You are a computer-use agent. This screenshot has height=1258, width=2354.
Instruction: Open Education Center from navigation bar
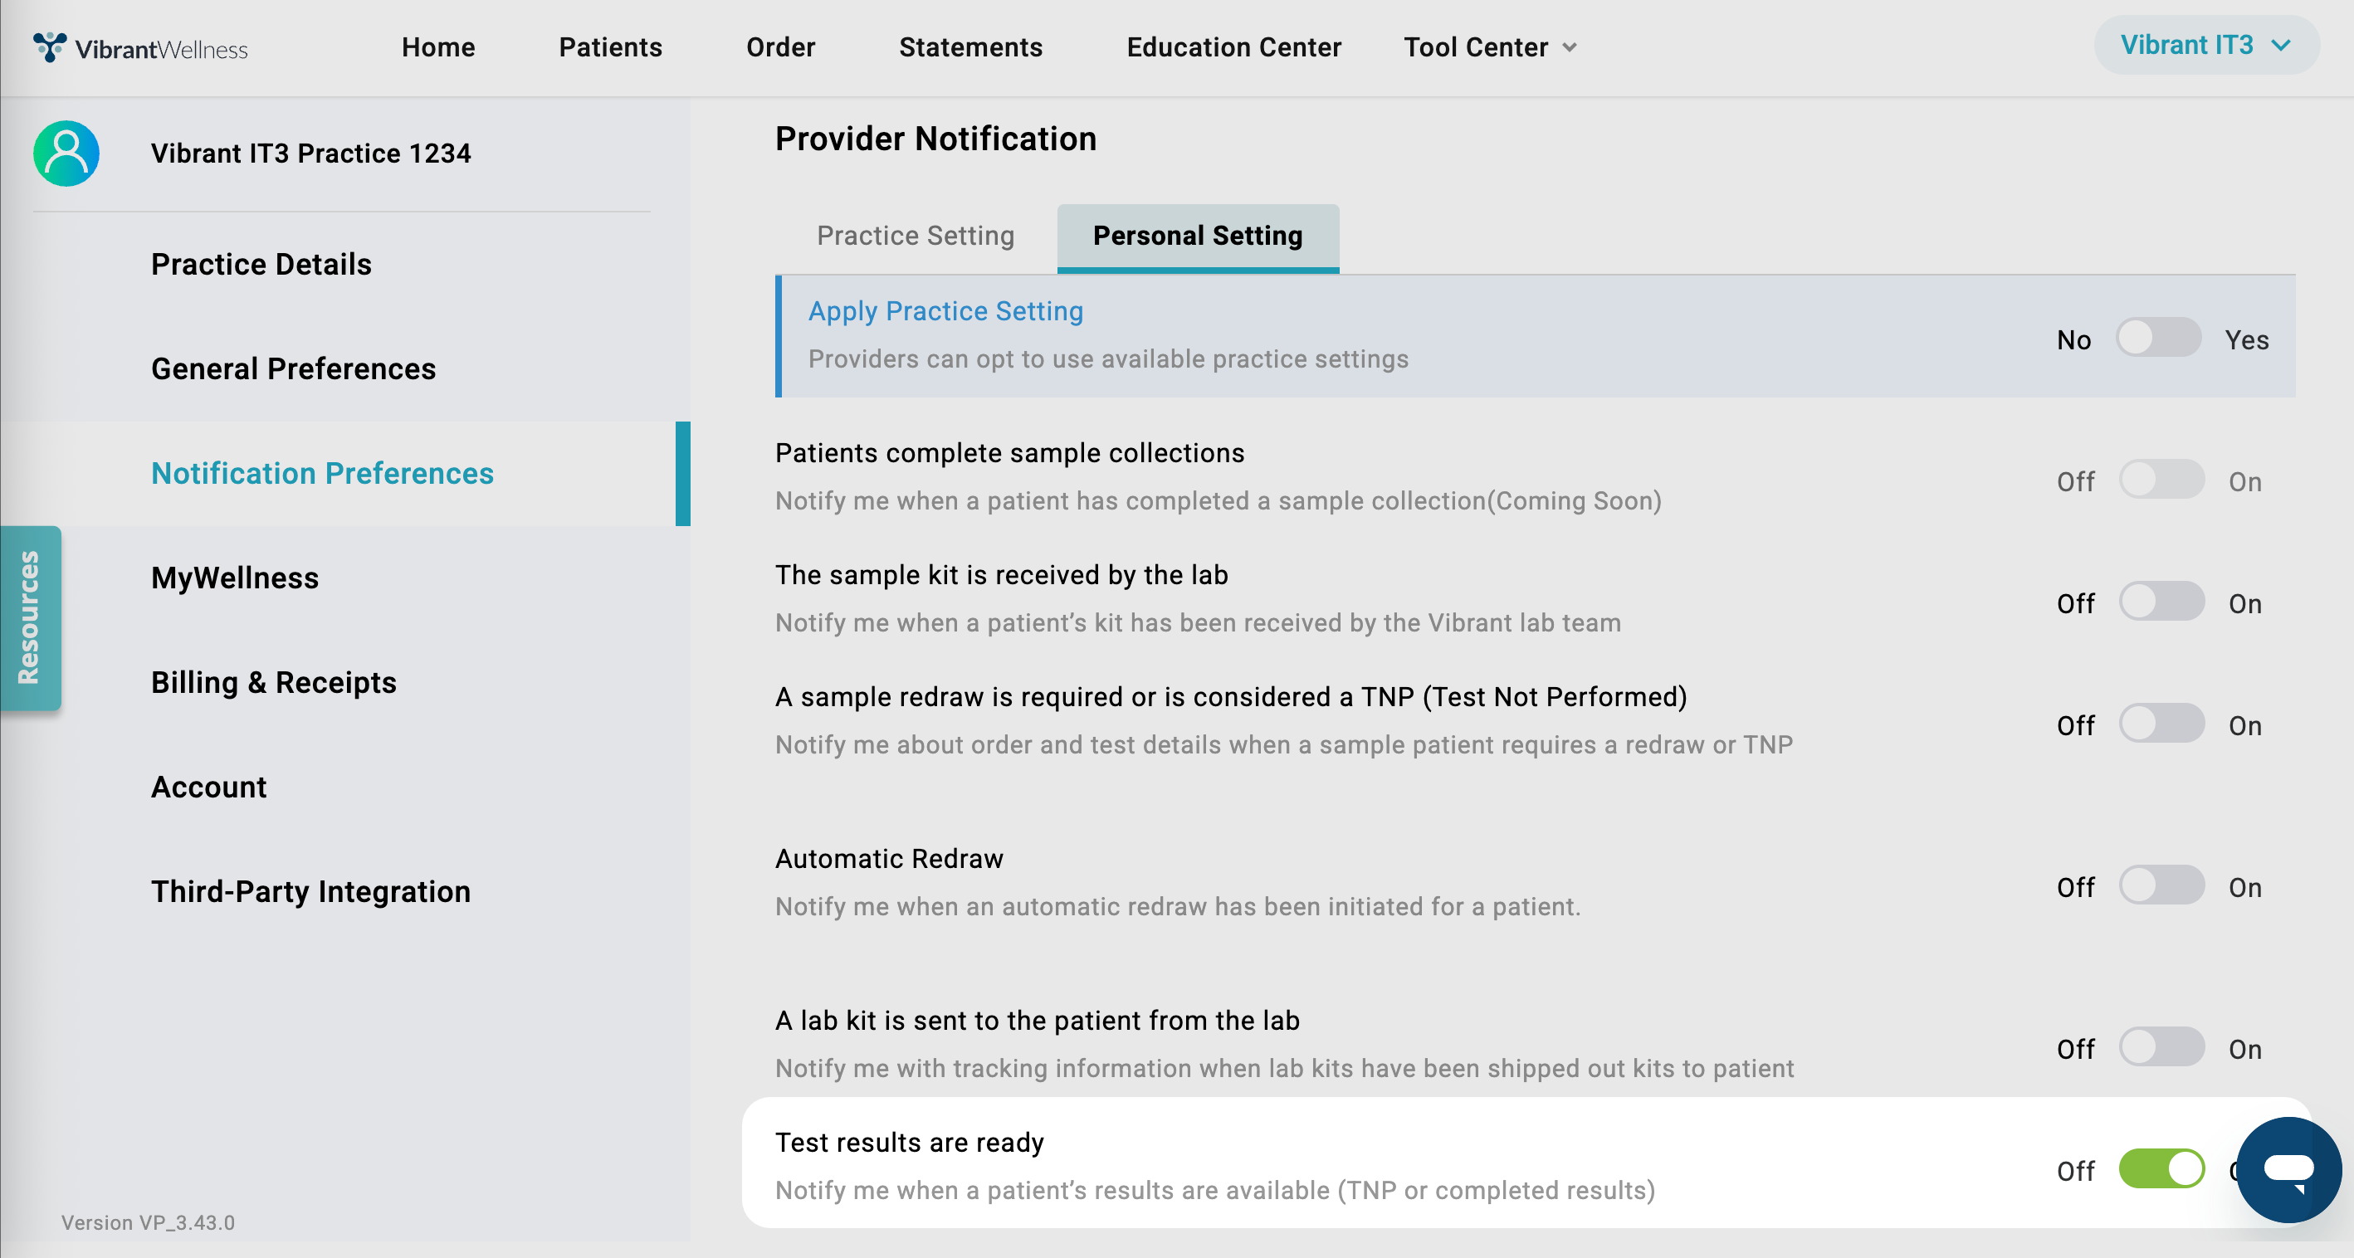click(1233, 47)
